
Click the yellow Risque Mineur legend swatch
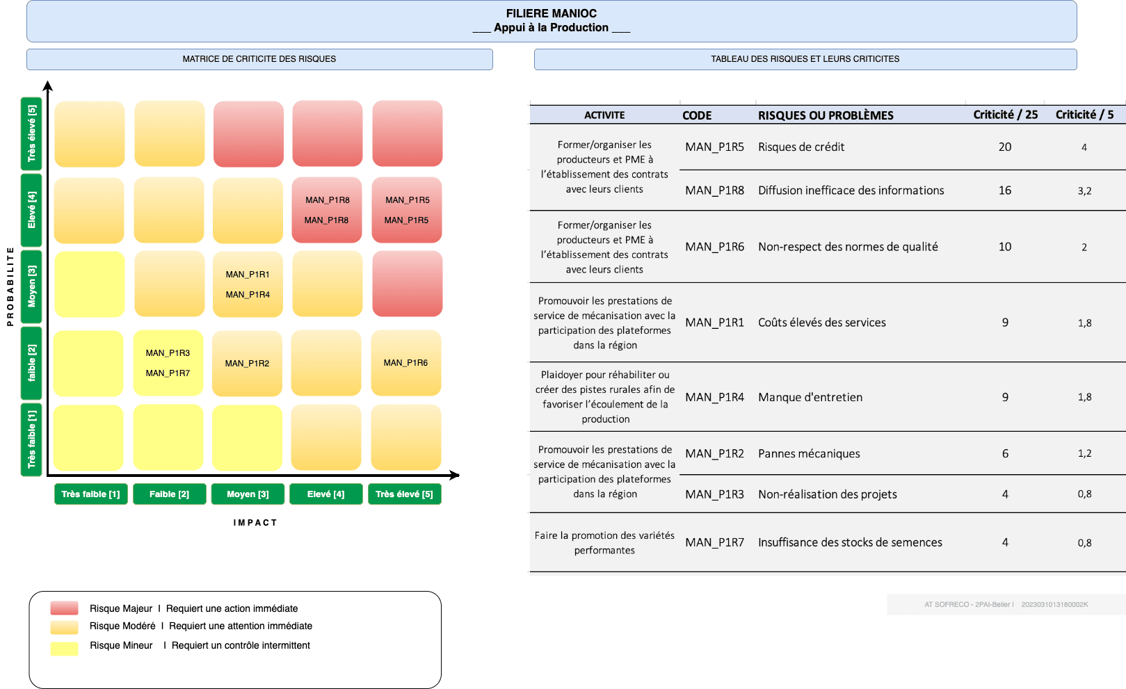point(64,649)
